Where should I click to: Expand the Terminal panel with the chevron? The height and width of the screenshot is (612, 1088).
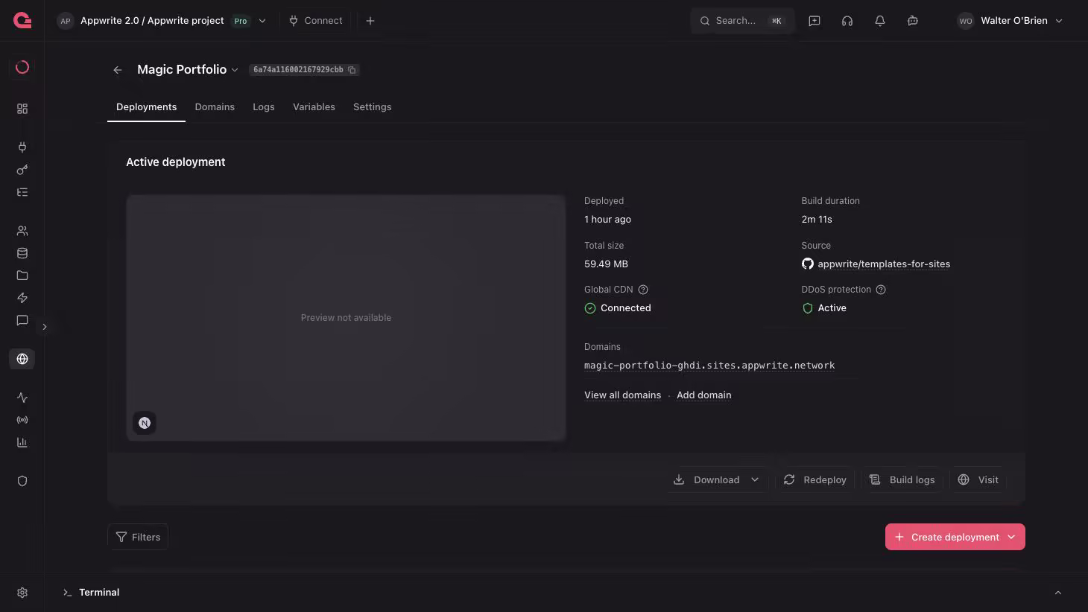tap(1058, 593)
